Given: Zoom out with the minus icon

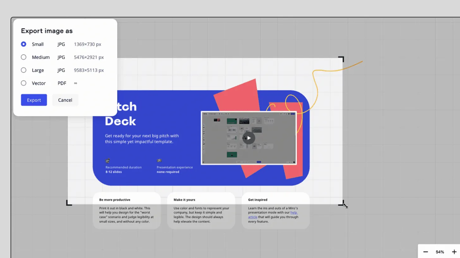Looking at the screenshot, I should pos(426,252).
